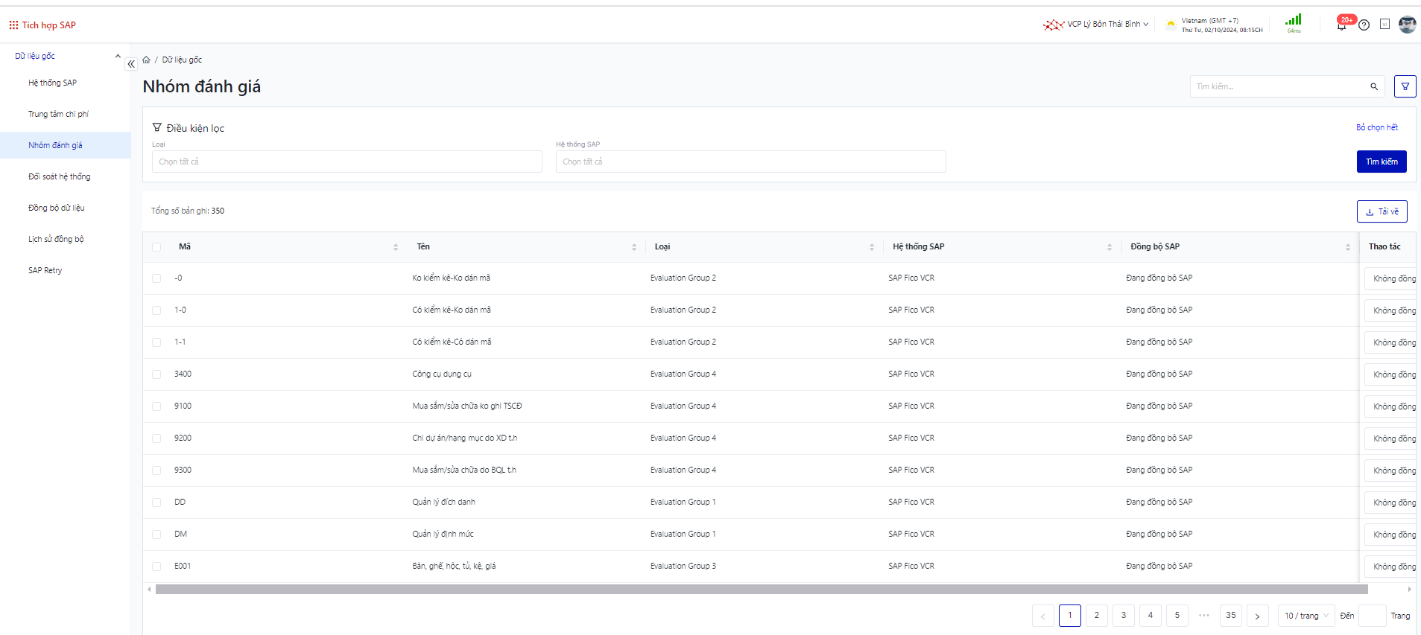Screen dimensions: 1421x635
Task: Open the Loại filter dropdown
Action: [346, 162]
